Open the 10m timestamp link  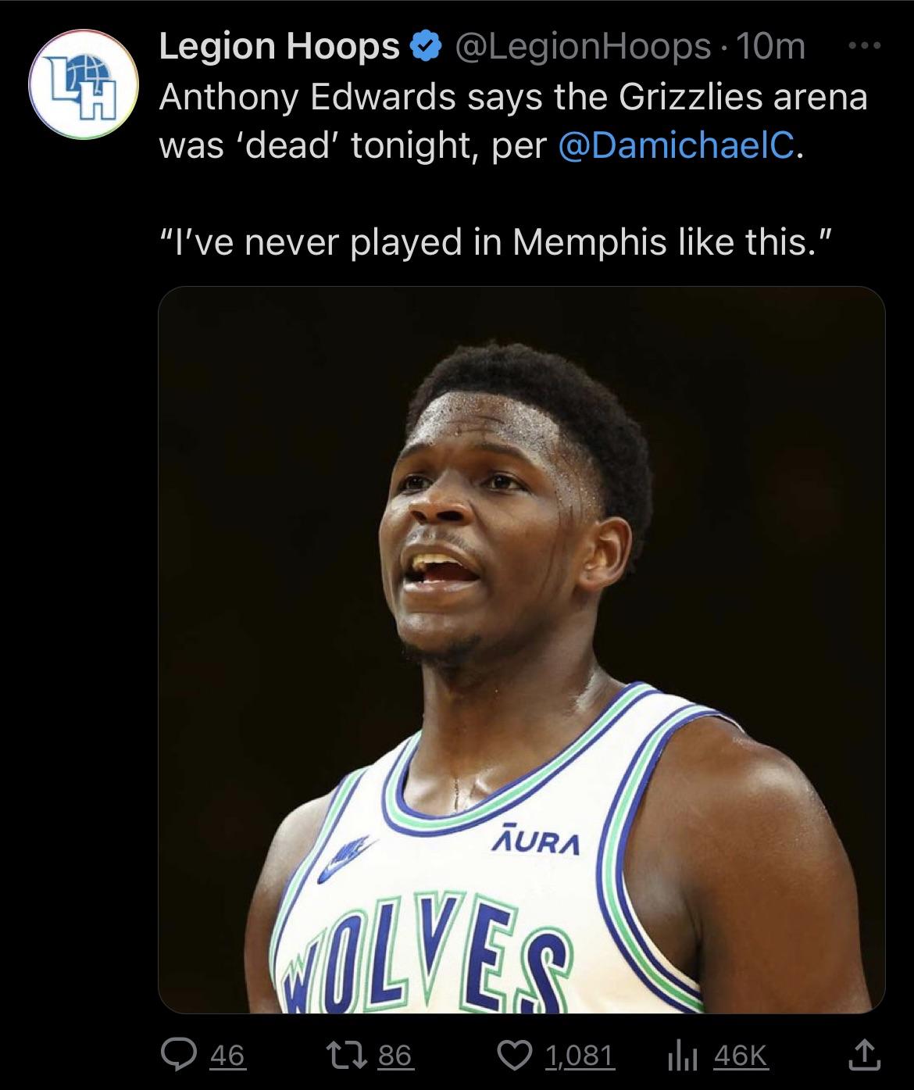tap(770, 48)
